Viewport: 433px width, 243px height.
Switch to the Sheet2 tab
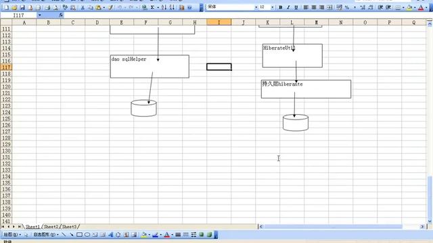[51, 227]
